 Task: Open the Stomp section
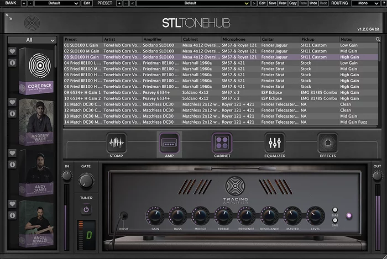117,143
